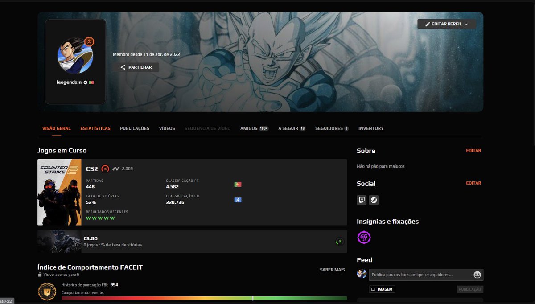Image resolution: width=535 pixels, height=304 pixels.
Task: Open the Steam social link icon
Action: 374,200
